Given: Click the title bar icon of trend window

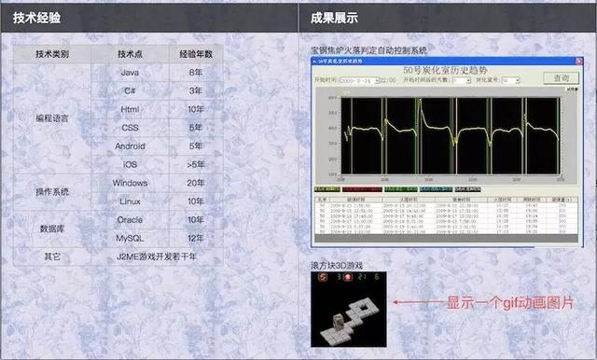Looking at the screenshot, I should coord(314,61).
